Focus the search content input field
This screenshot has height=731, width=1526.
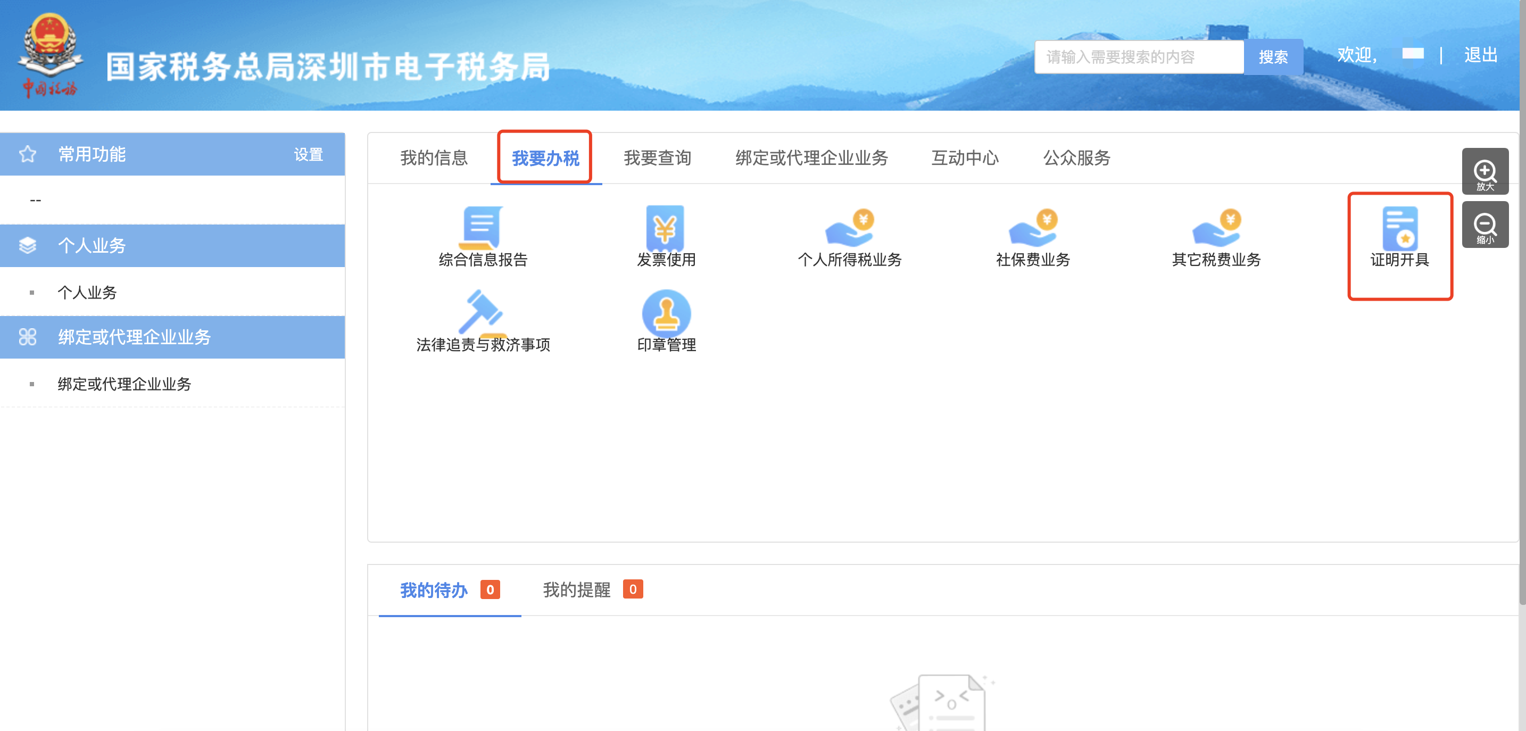(x=1138, y=57)
